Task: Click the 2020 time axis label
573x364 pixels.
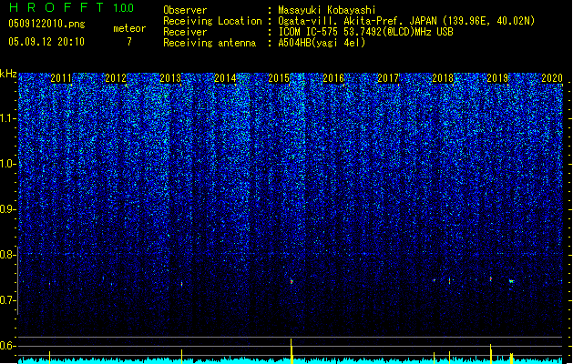Action: pyautogui.click(x=552, y=78)
